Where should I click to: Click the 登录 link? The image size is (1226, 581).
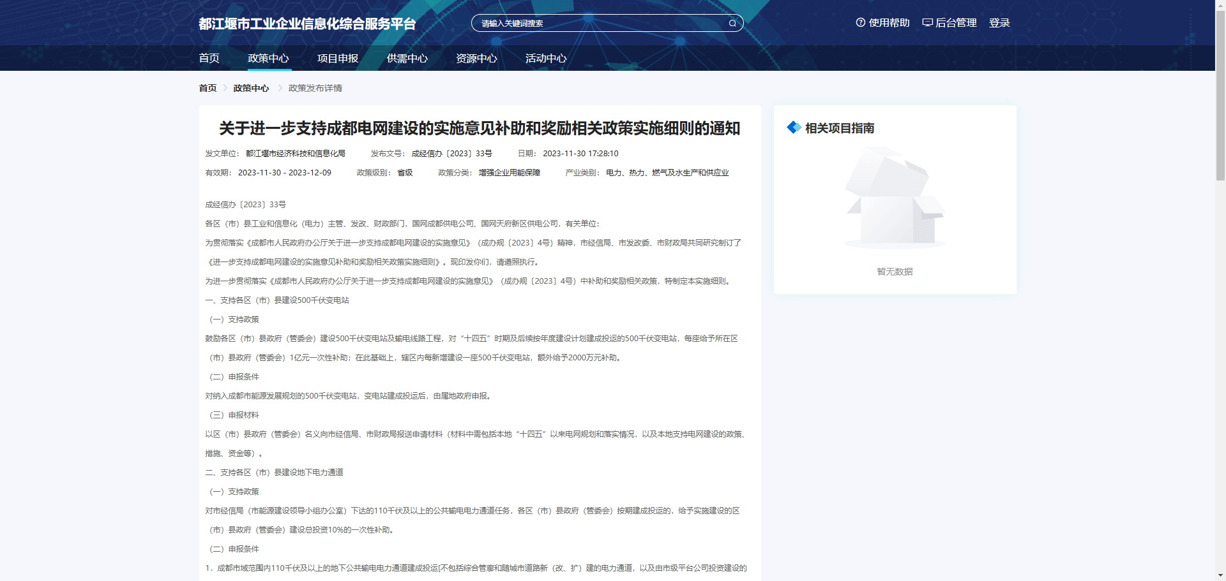pos(999,22)
